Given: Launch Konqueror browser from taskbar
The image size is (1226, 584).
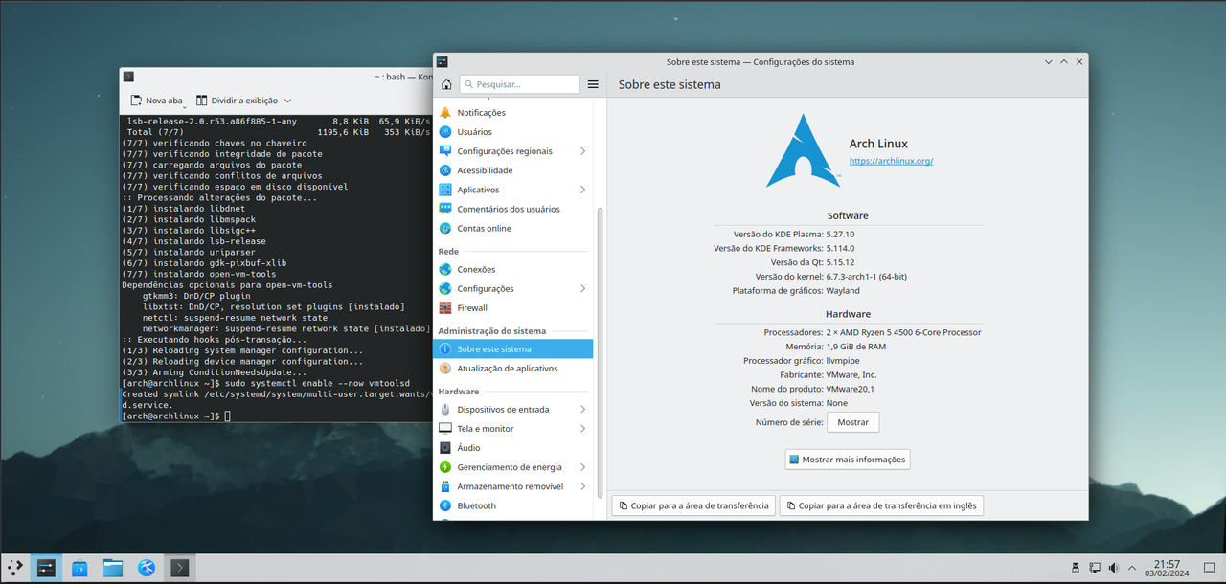Looking at the screenshot, I should (147, 568).
